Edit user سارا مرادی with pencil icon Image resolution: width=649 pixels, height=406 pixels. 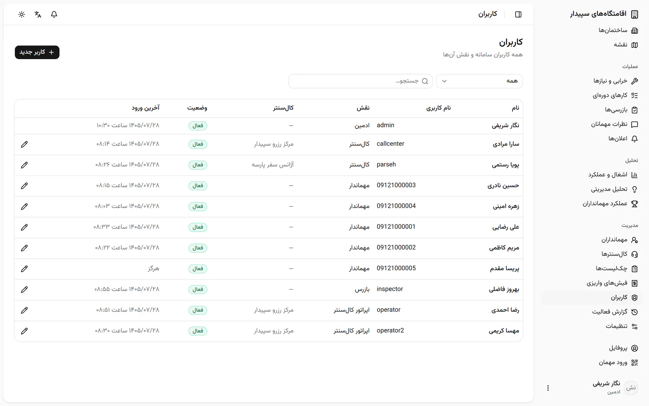click(x=24, y=144)
